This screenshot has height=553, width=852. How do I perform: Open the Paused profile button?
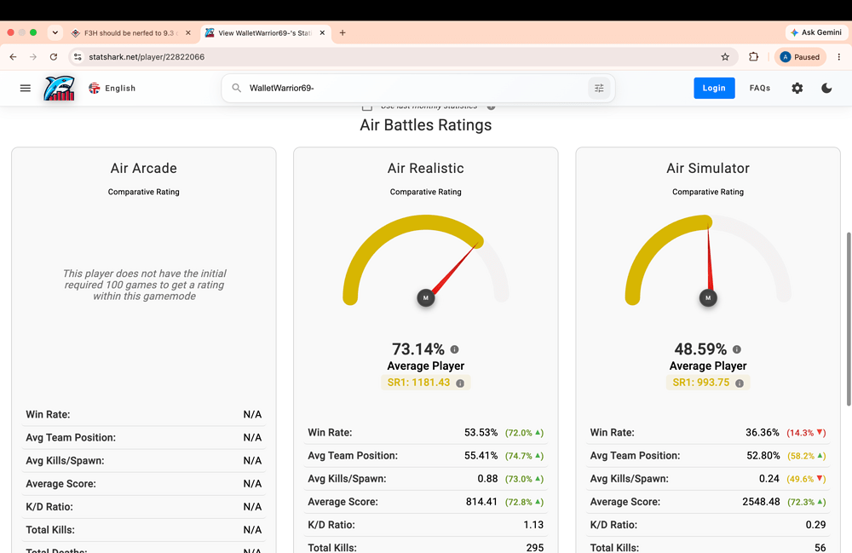point(800,57)
